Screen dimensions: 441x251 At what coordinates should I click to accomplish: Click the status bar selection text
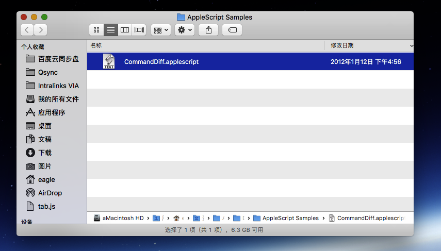click(x=214, y=230)
